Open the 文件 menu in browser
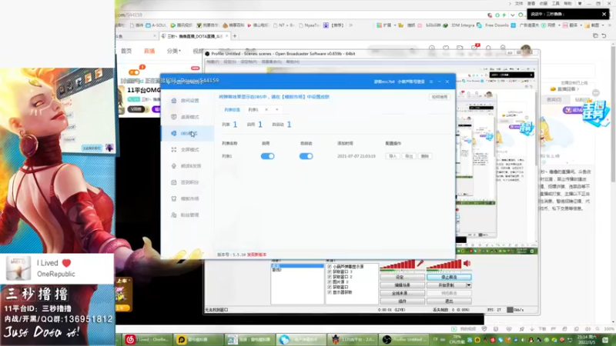 519,4
